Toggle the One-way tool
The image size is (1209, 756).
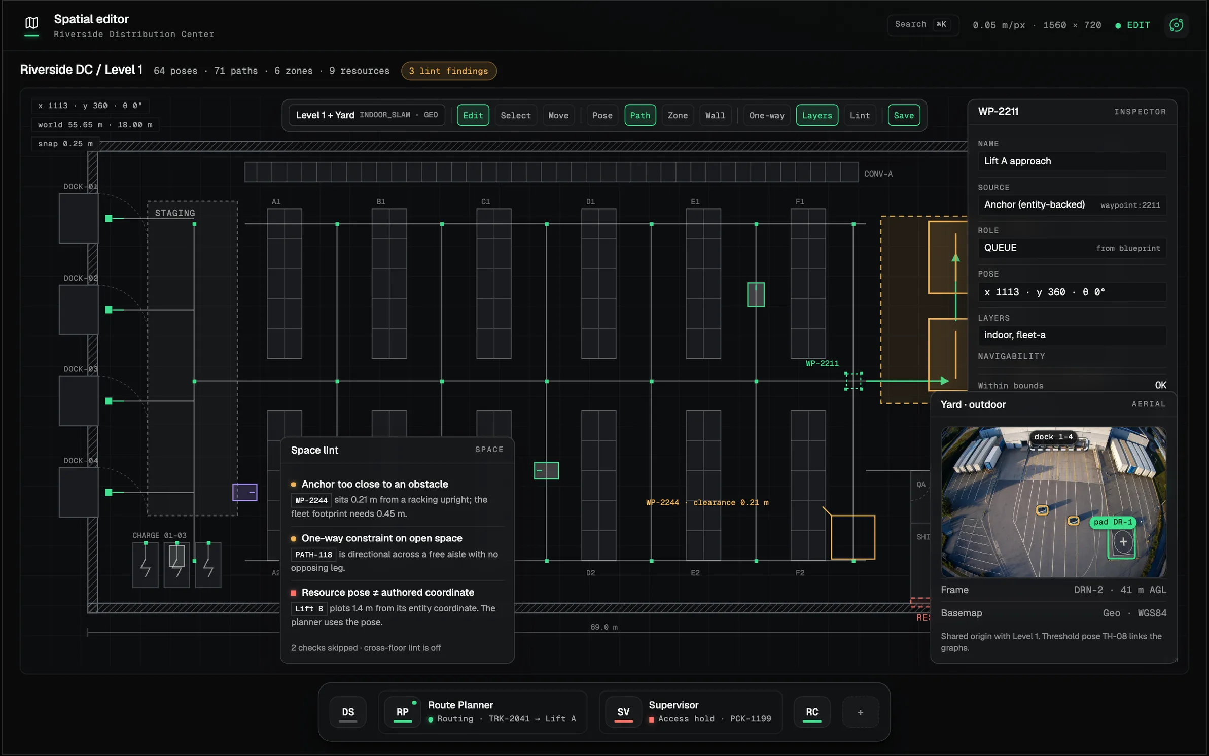coord(766,115)
